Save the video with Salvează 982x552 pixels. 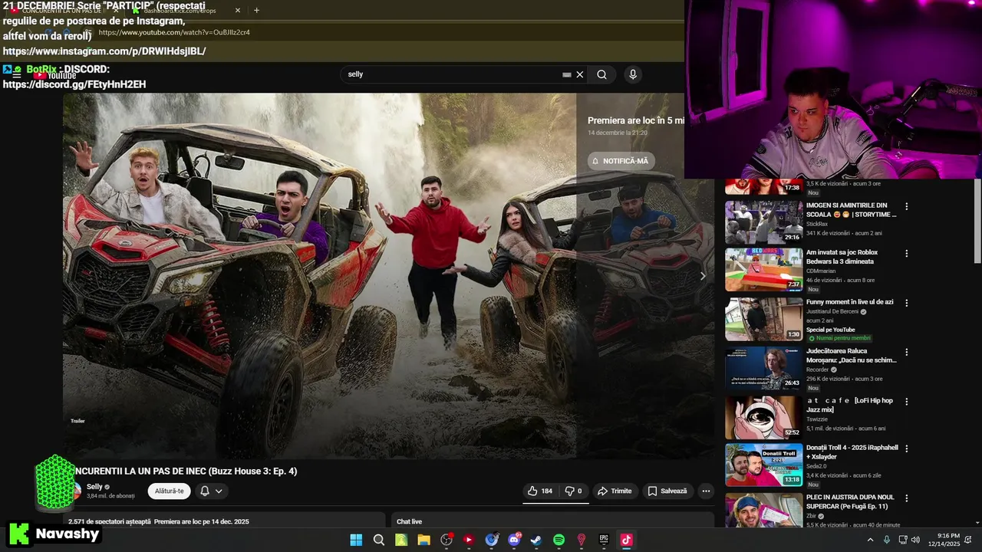tap(667, 491)
